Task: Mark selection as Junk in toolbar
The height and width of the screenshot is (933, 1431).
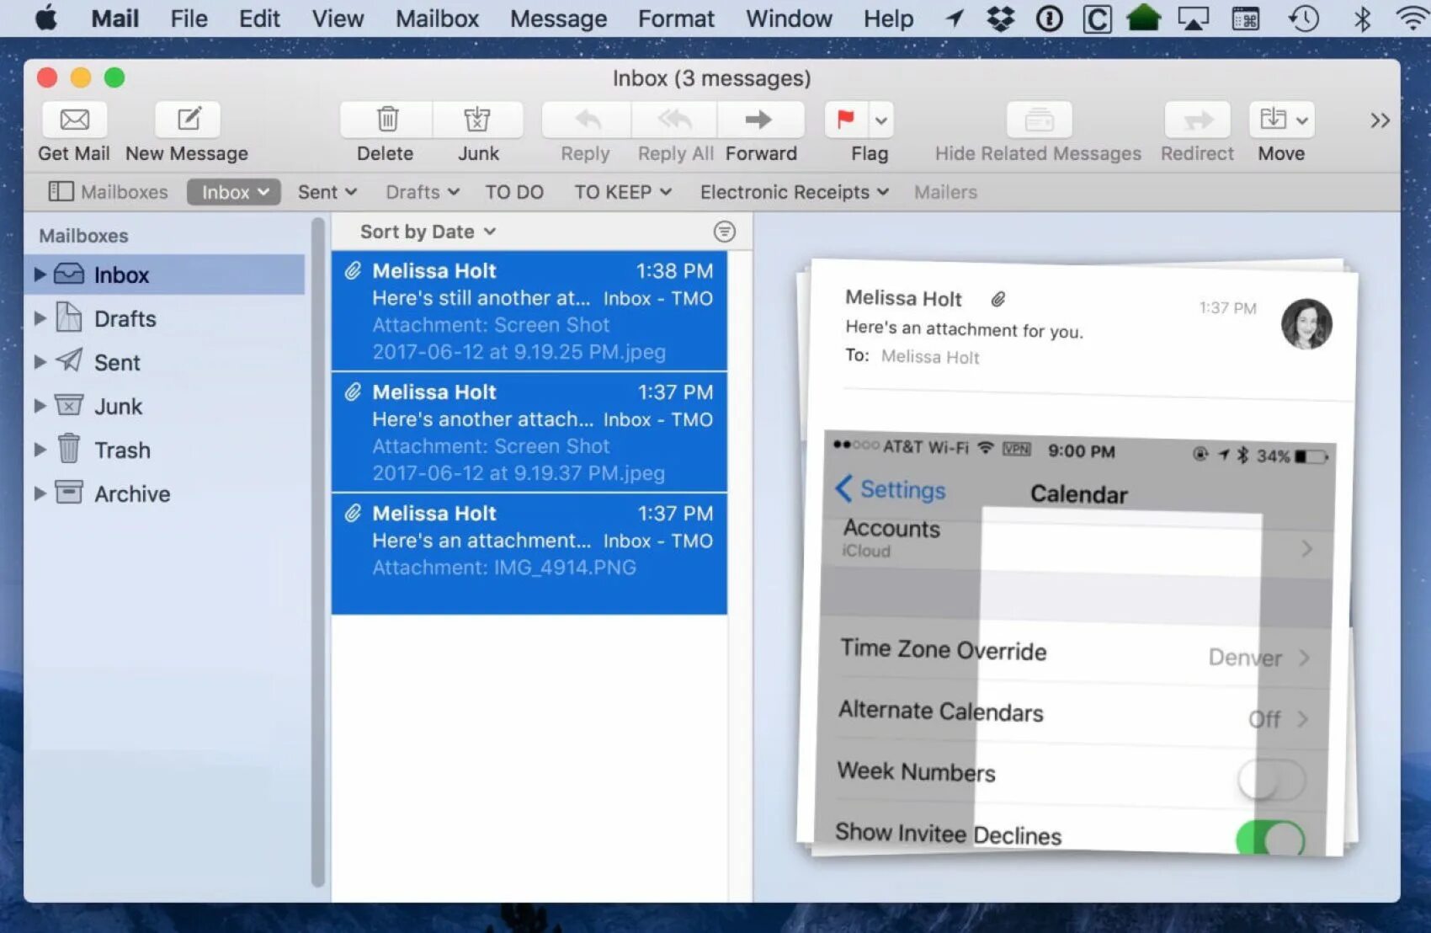Action: click(x=477, y=120)
